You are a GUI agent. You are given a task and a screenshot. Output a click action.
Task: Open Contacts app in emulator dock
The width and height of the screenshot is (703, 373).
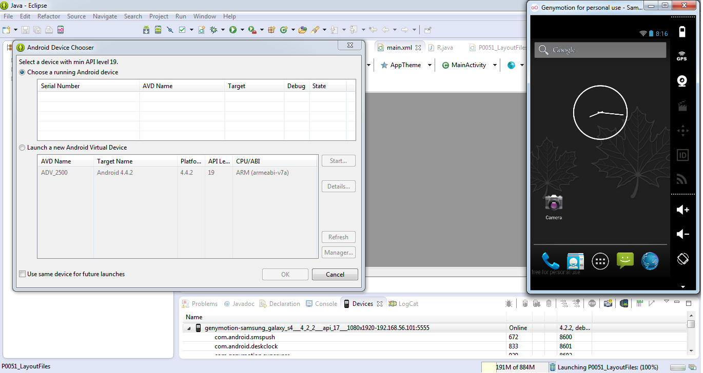pyautogui.click(x=575, y=261)
